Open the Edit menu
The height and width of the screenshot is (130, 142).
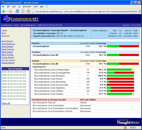tap(8, 6)
